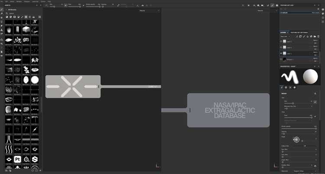
Task: Open layers channel dropdown Base color
Action: click(286, 36)
